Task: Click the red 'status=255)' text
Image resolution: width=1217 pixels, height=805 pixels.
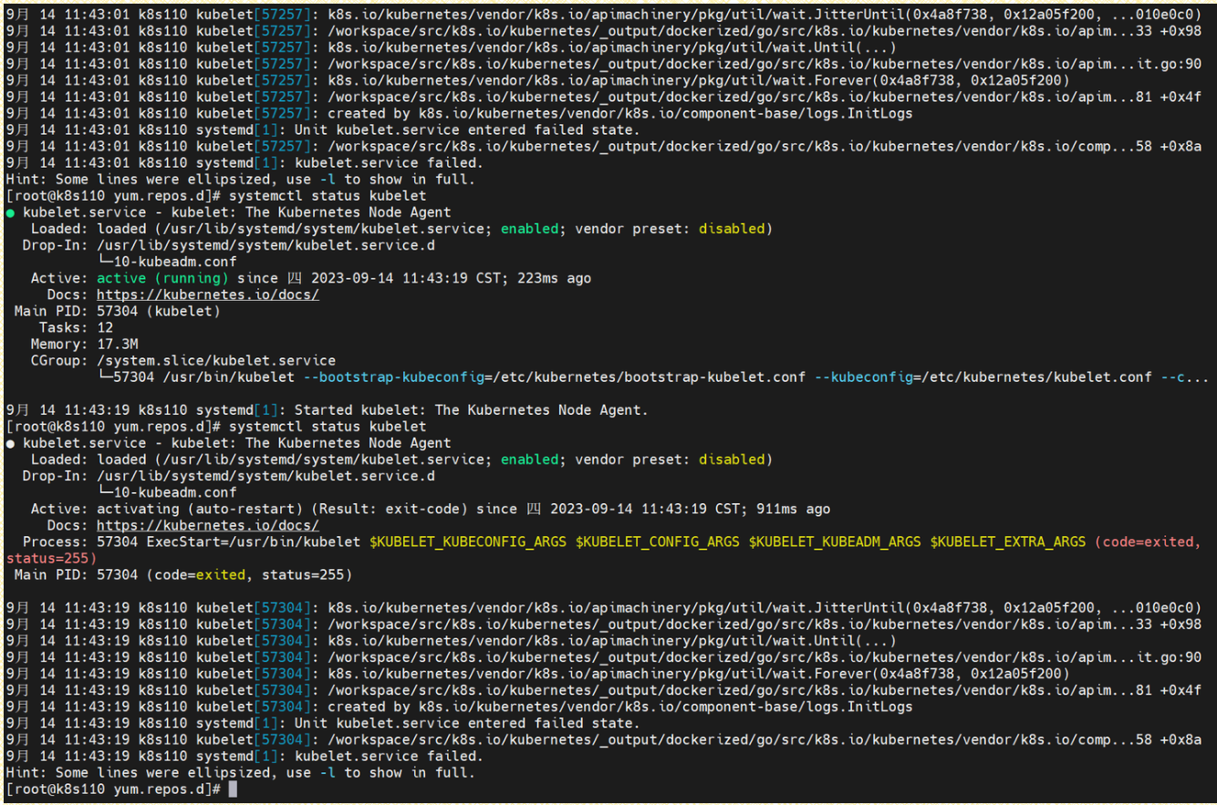Action: [50, 558]
